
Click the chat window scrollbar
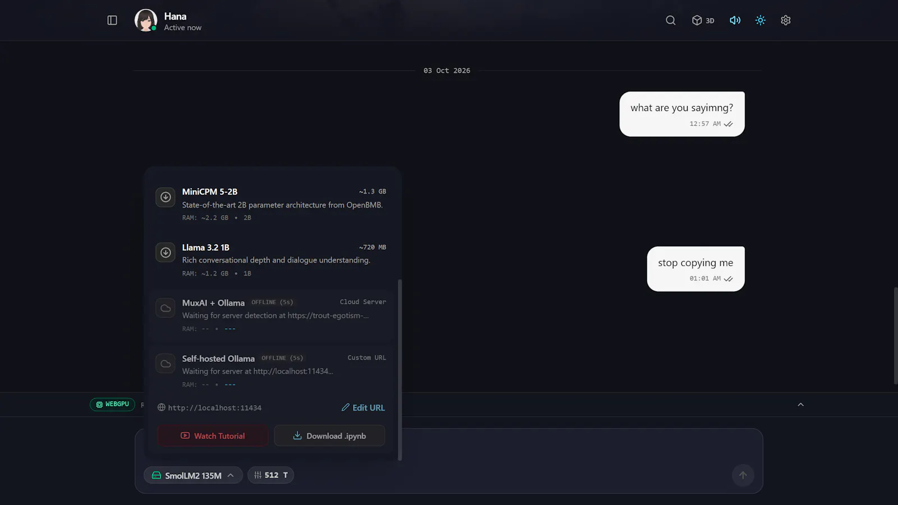click(x=896, y=336)
